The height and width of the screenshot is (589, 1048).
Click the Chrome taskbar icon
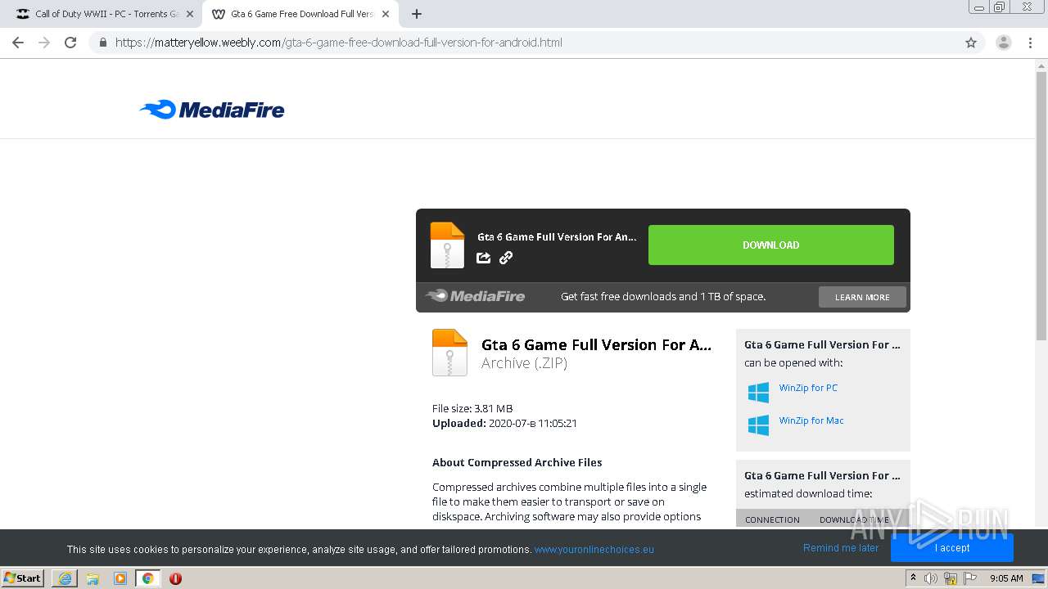[x=148, y=578]
